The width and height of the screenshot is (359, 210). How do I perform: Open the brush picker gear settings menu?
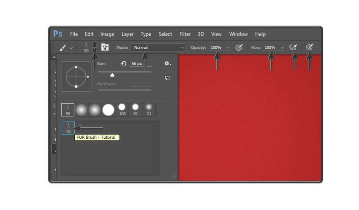coord(167,63)
